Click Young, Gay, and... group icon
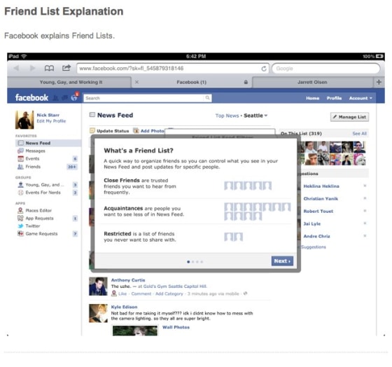 coord(20,185)
